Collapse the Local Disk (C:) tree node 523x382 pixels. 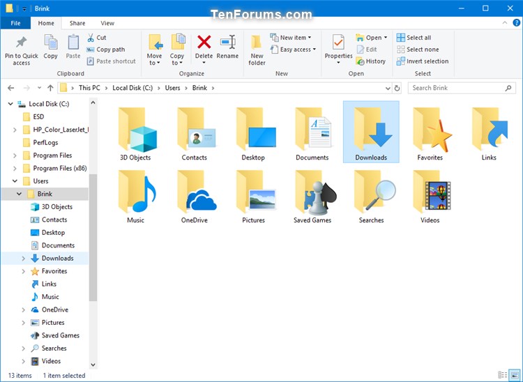[10, 104]
